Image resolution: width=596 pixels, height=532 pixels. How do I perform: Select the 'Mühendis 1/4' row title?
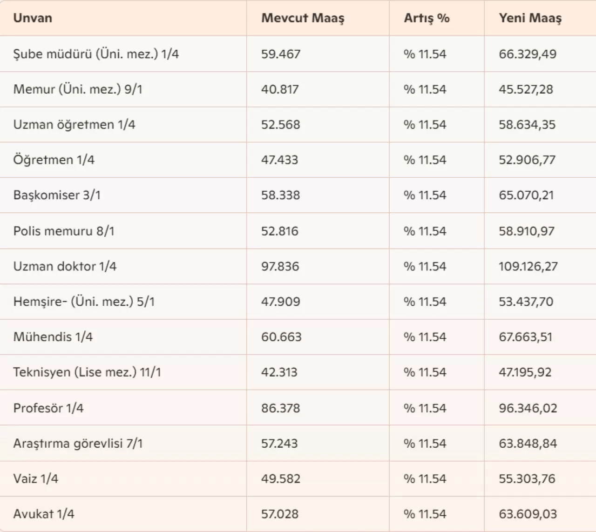53,337
